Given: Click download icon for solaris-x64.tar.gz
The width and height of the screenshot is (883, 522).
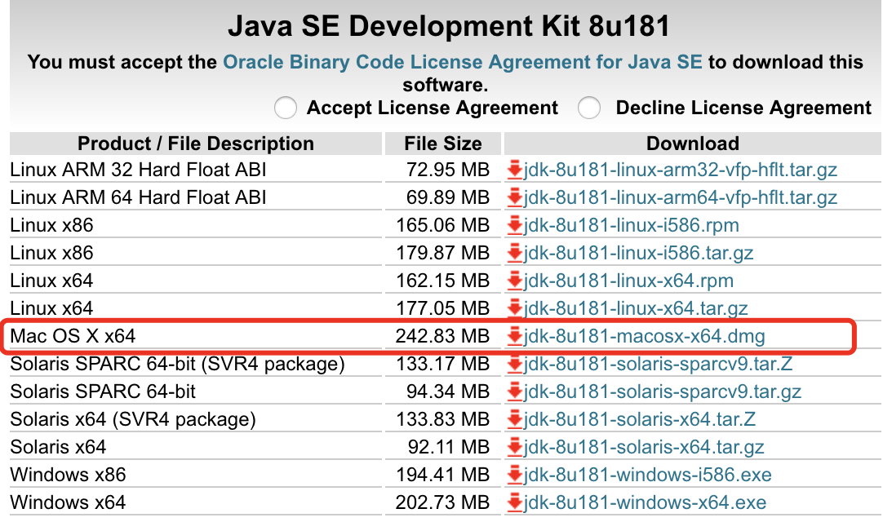Looking at the screenshot, I should coord(515,447).
